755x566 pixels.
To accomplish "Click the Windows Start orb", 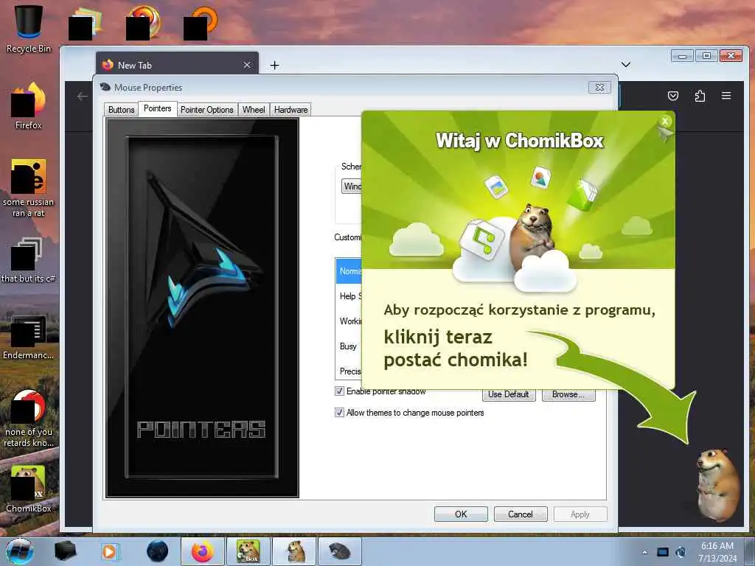I will [x=20, y=551].
